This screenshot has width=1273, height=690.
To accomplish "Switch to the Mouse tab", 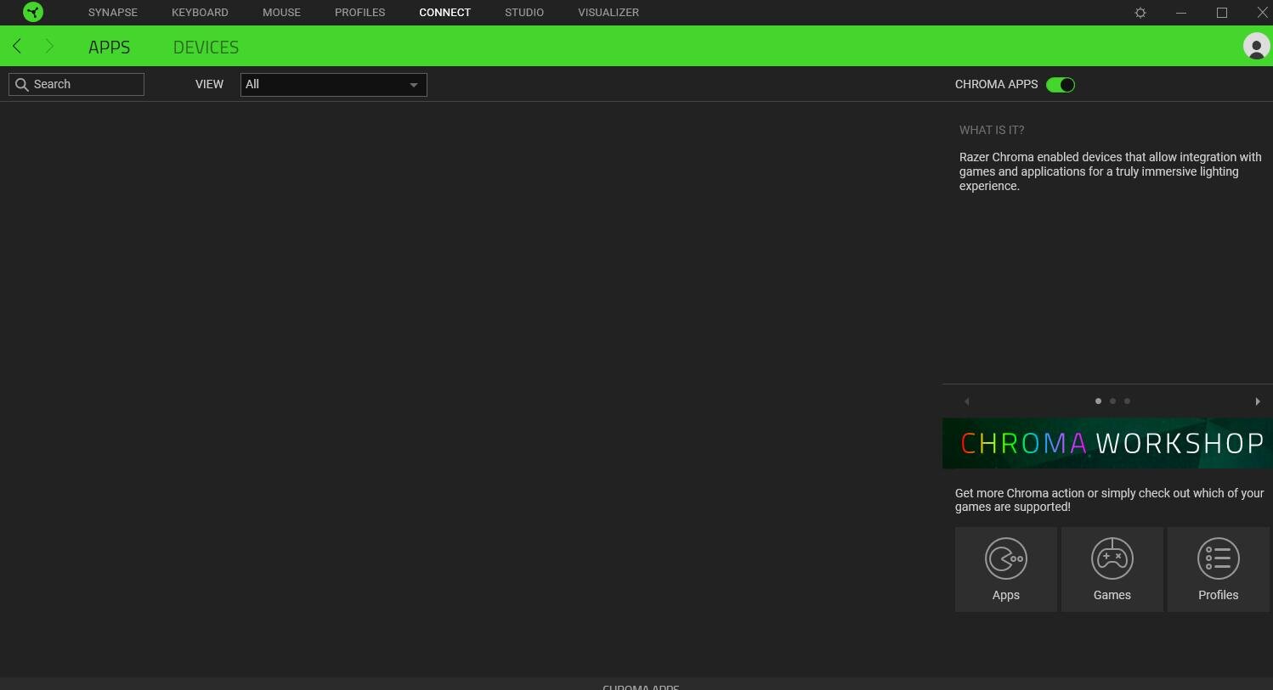I will (x=281, y=13).
